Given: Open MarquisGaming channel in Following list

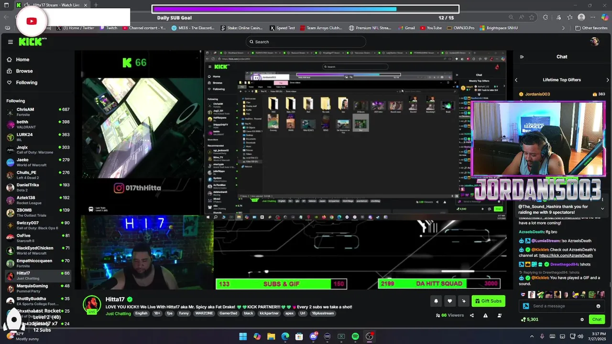Looking at the screenshot, I should tap(37, 288).
